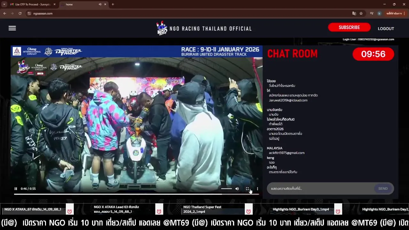409x230 pixels.
Task: Click the 09:56 countdown timer badge
Action: (x=373, y=54)
